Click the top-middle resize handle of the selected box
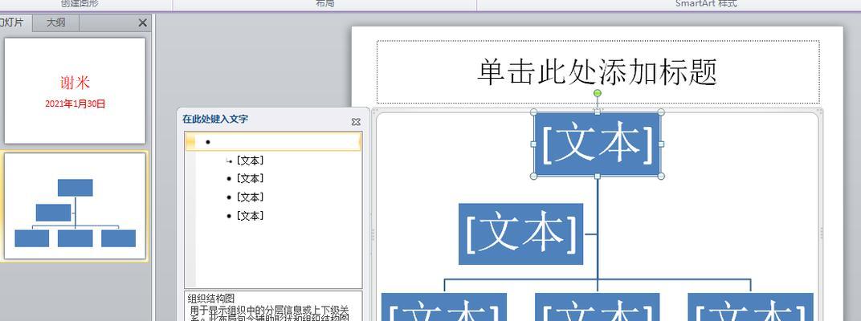This screenshot has width=861, height=321. pyautogui.click(x=598, y=112)
